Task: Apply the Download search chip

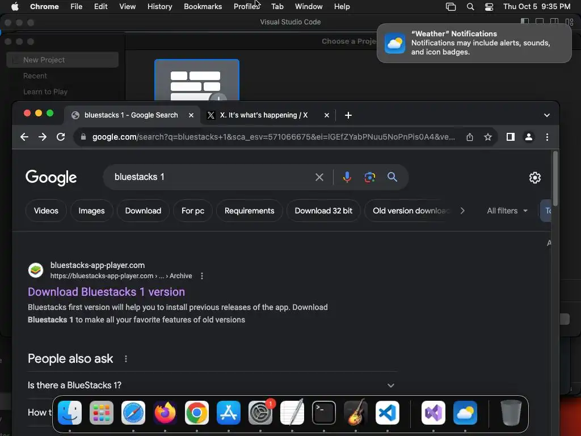Action: pos(143,211)
